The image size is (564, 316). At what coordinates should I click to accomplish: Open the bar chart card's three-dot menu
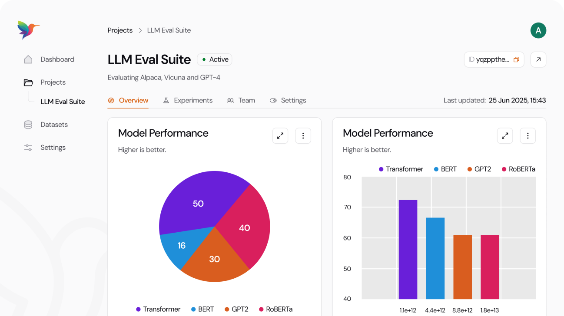pos(528,136)
